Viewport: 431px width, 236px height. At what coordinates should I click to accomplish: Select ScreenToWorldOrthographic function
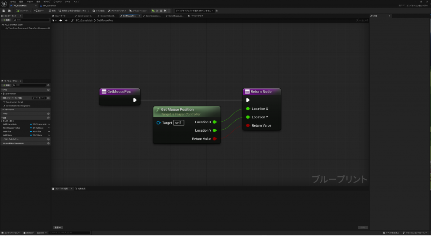[x=18, y=106]
